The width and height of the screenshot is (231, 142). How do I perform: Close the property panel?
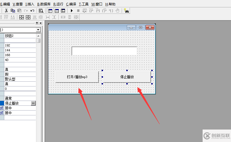[41, 23]
